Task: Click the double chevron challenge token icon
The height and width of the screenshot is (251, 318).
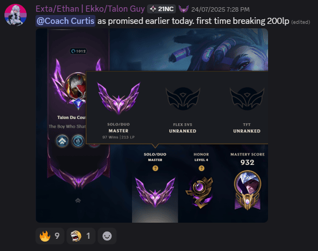Action: (x=62, y=141)
